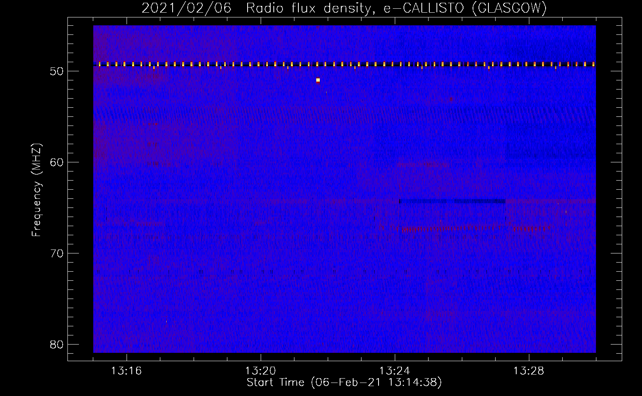Screen dimensions: 642x396
Task: Click the '80' frequency tick label
Action: (57, 345)
